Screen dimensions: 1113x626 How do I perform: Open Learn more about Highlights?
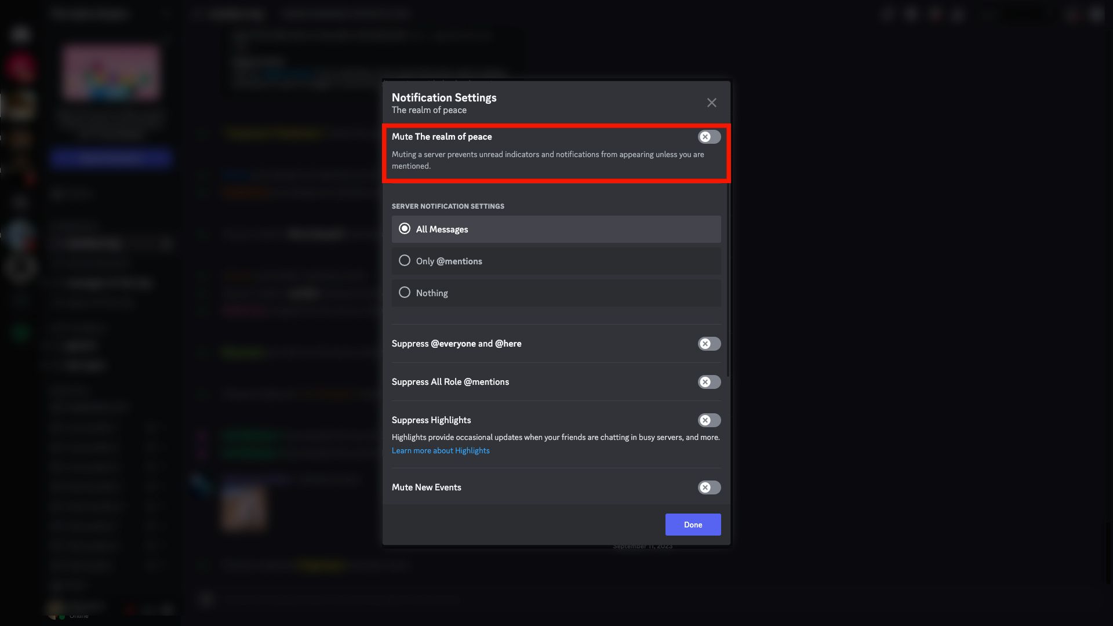441,450
